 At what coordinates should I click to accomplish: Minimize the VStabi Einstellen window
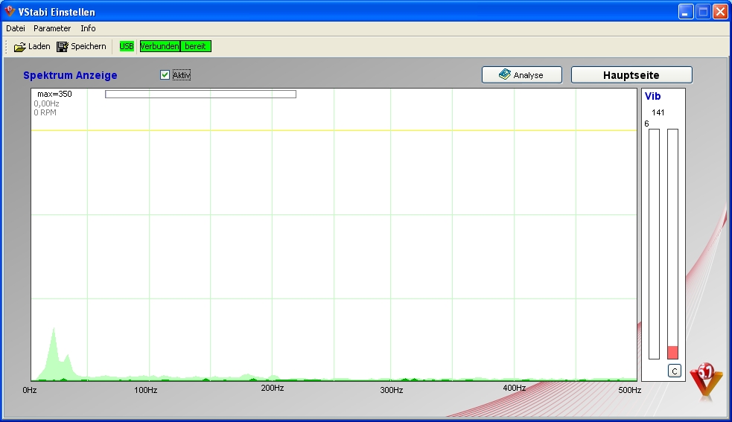click(685, 12)
